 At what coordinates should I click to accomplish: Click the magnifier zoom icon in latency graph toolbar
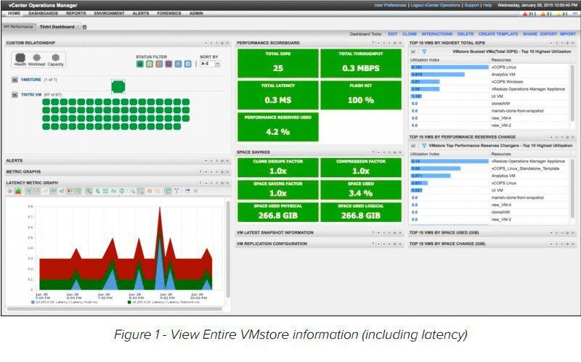[133, 192]
